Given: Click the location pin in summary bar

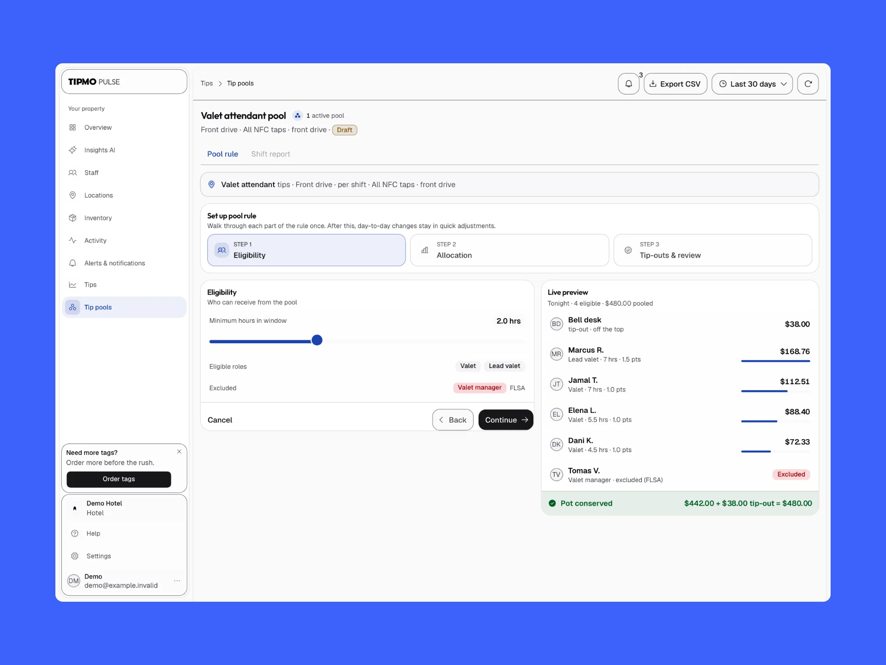Looking at the screenshot, I should (x=211, y=185).
